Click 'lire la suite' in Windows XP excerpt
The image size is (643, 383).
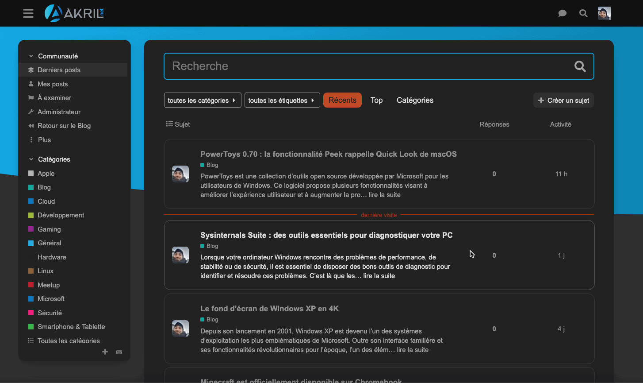click(x=413, y=350)
